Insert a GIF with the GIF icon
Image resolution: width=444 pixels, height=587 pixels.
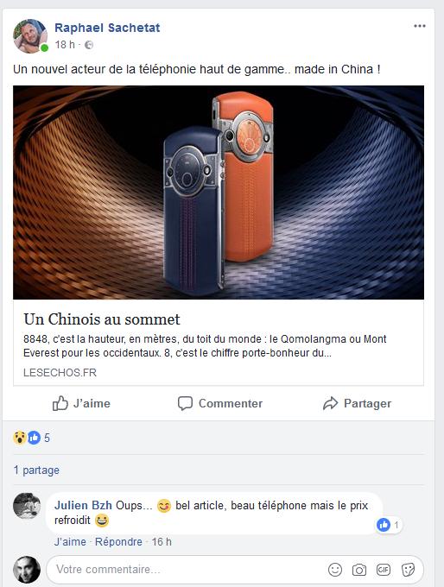(x=384, y=570)
